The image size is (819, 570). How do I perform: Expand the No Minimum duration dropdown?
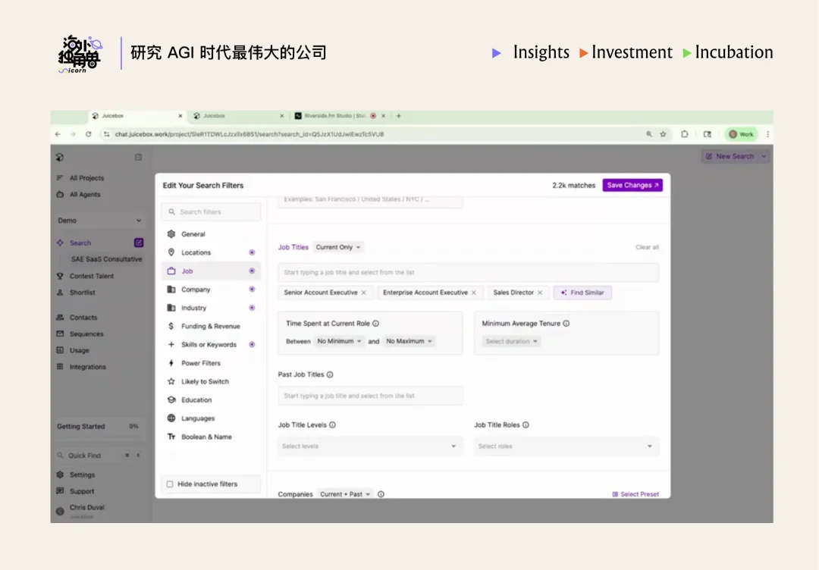(338, 341)
